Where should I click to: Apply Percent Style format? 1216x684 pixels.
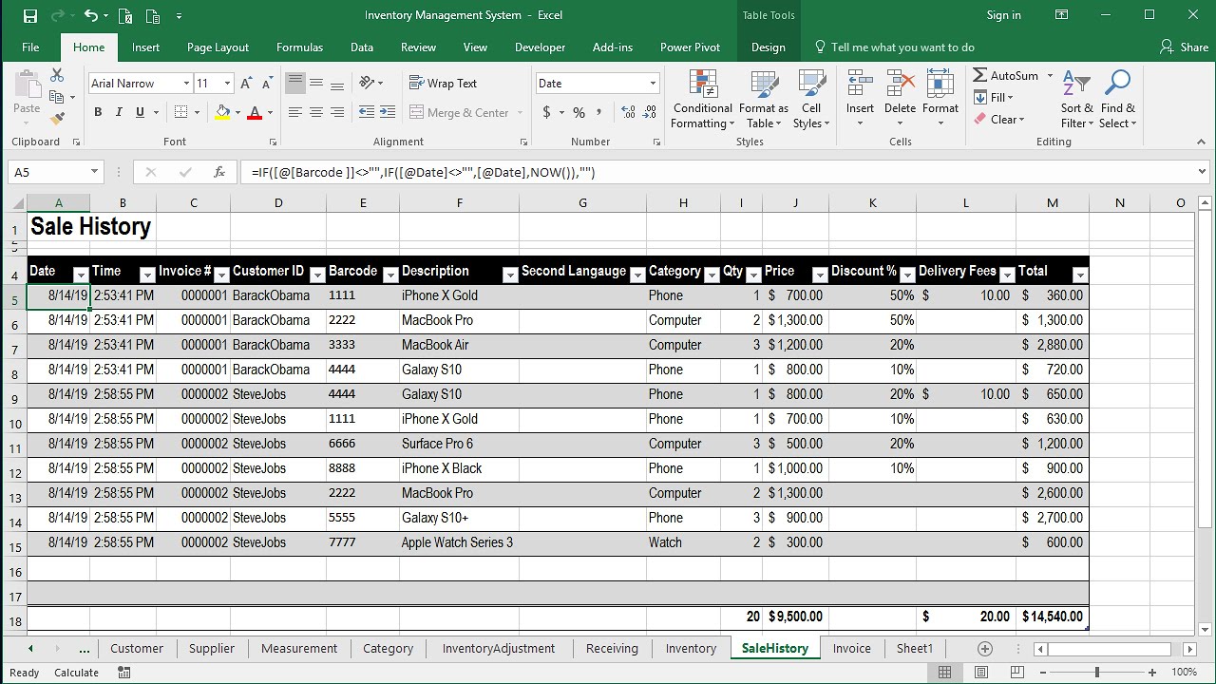579,112
